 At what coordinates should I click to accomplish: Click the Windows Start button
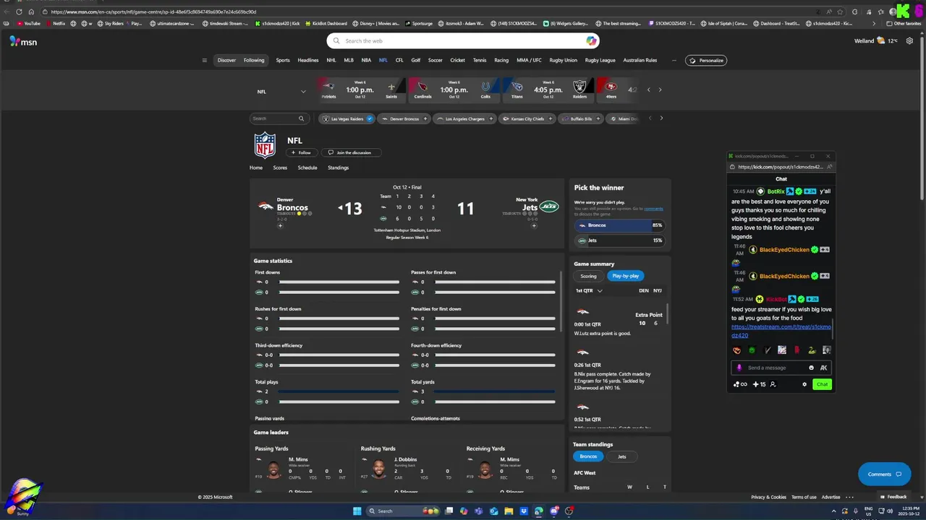(357, 511)
